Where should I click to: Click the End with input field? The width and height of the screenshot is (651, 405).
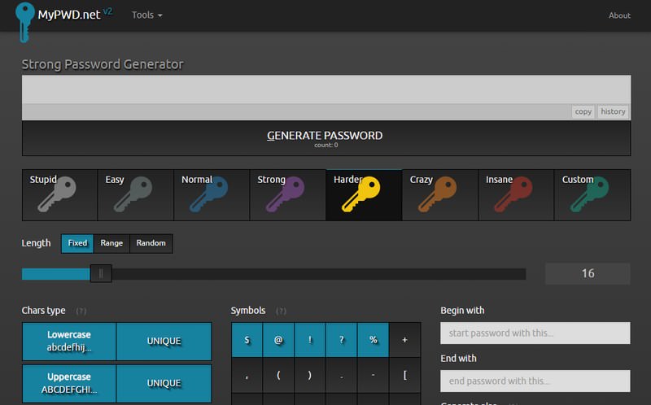coord(535,381)
